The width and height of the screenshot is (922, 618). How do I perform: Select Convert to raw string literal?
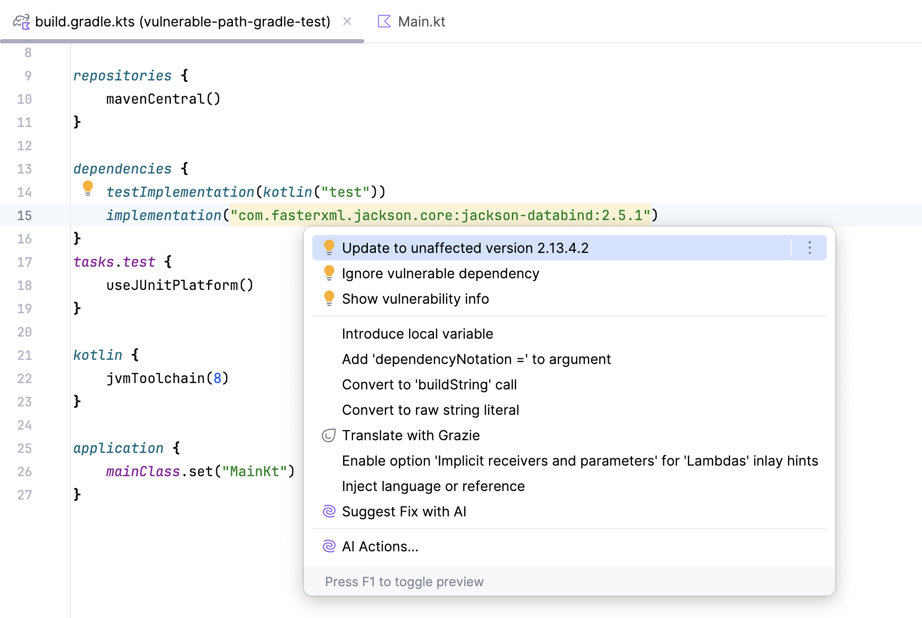[x=430, y=410]
